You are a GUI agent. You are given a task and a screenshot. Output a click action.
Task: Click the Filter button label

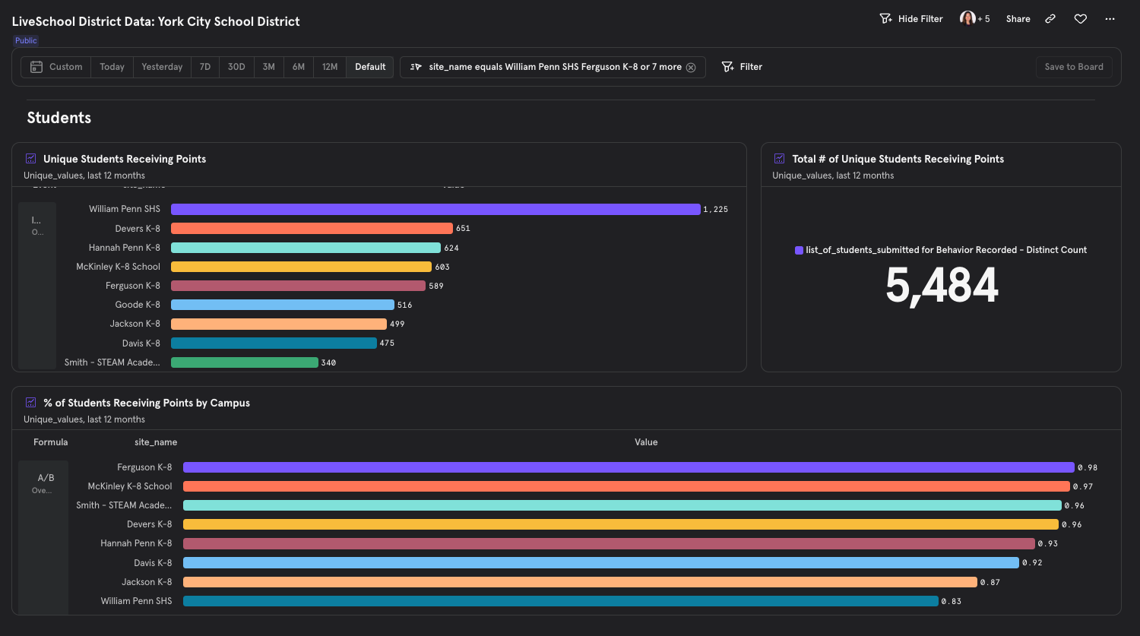coord(751,67)
